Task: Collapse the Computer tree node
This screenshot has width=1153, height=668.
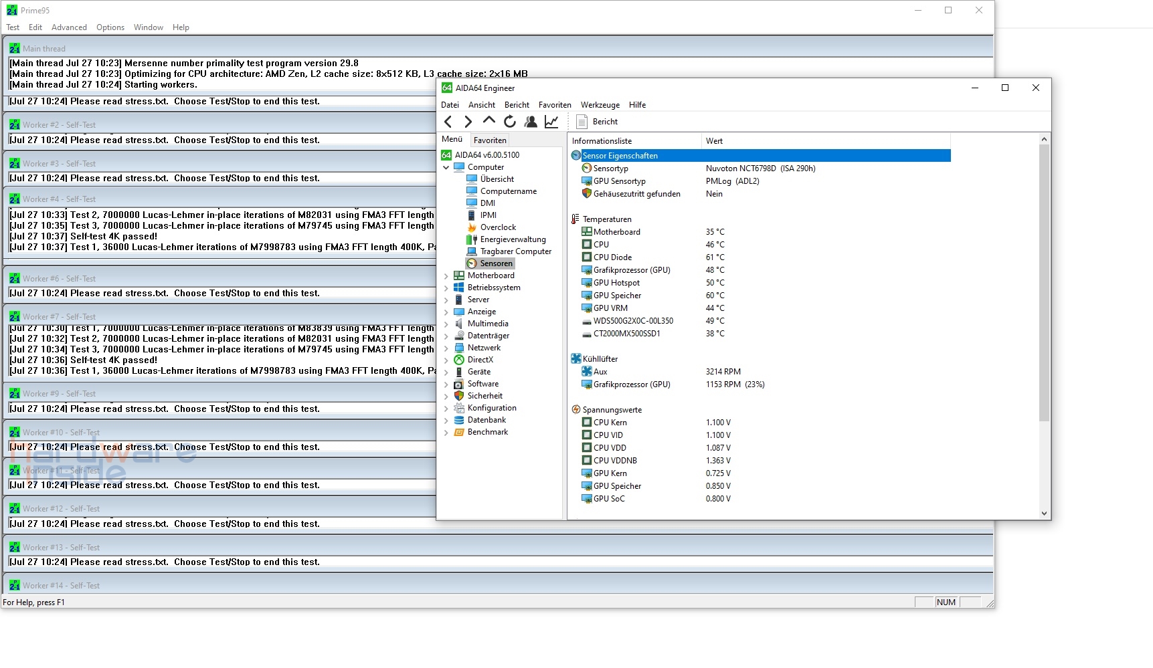Action: click(x=446, y=167)
